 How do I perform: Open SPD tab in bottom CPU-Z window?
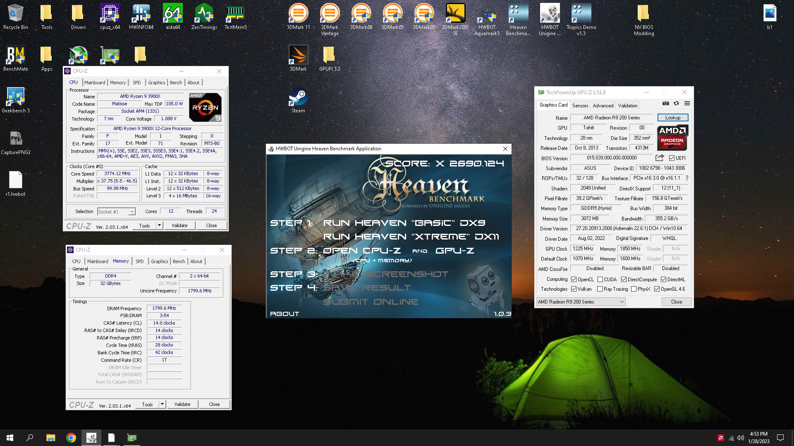(140, 261)
